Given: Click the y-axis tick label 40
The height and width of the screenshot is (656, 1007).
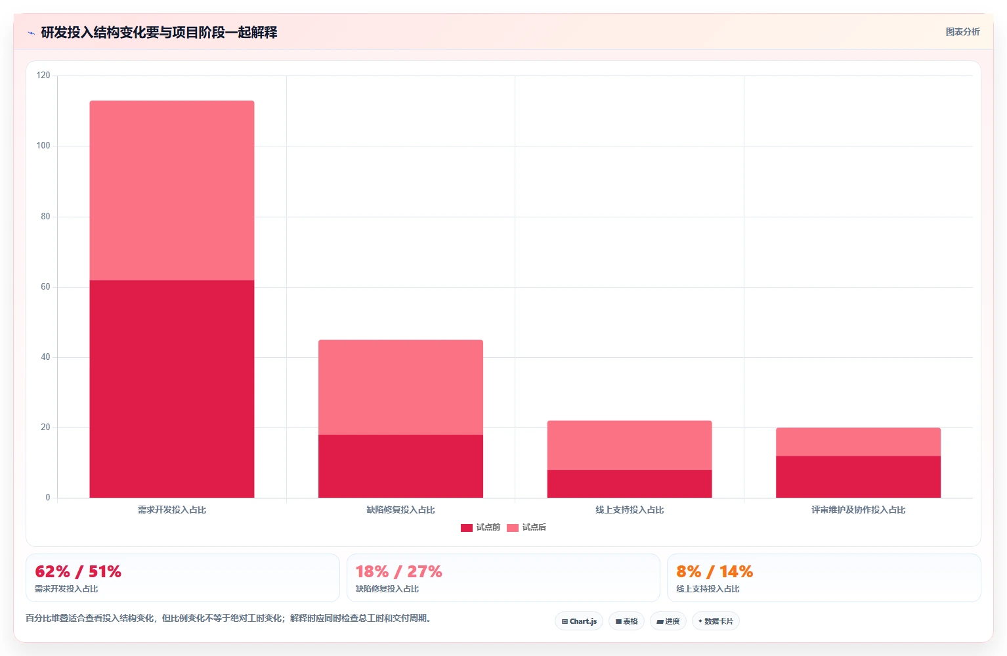Looking at the screenshot, I should pos(45,357).
